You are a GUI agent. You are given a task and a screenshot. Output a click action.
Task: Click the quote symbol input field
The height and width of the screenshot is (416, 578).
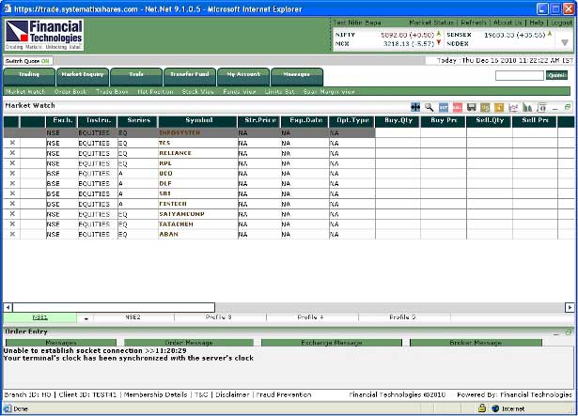tap(520, 75)
